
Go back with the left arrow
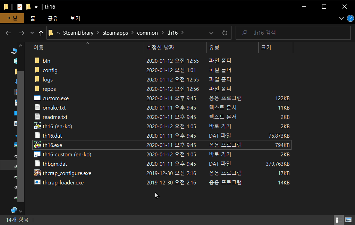point(8,33)
